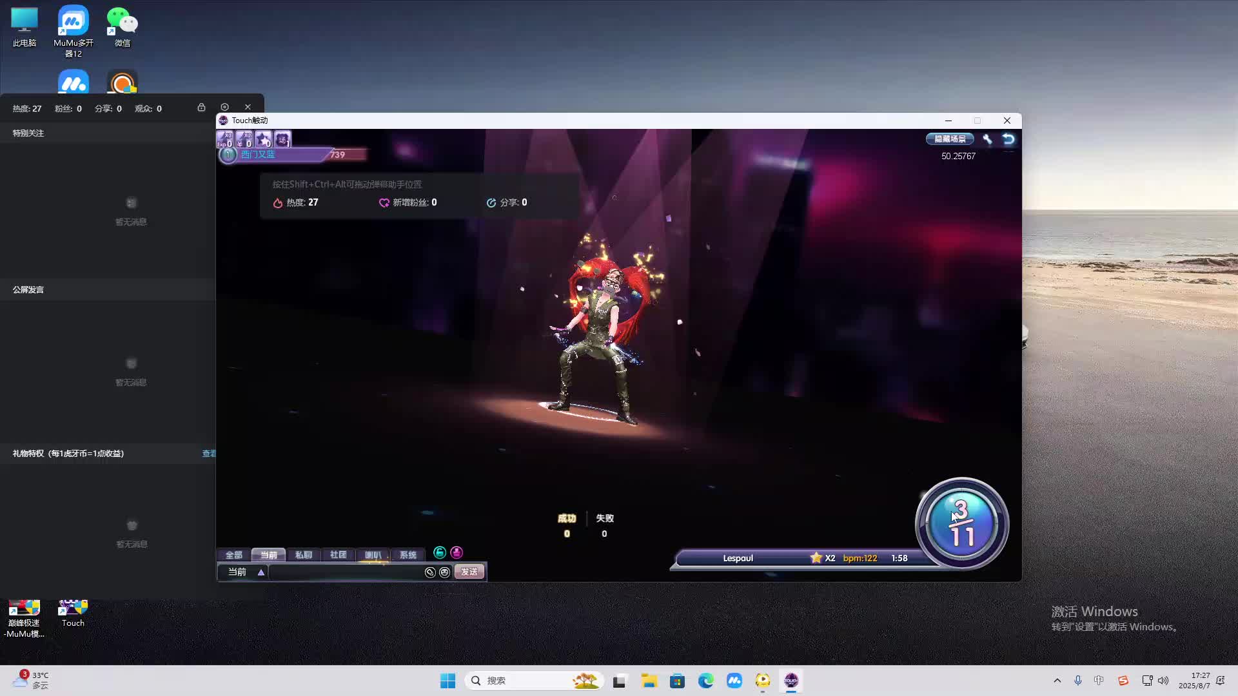
Task: Click the 查看 link in gift section
Action: click(209, 454)
